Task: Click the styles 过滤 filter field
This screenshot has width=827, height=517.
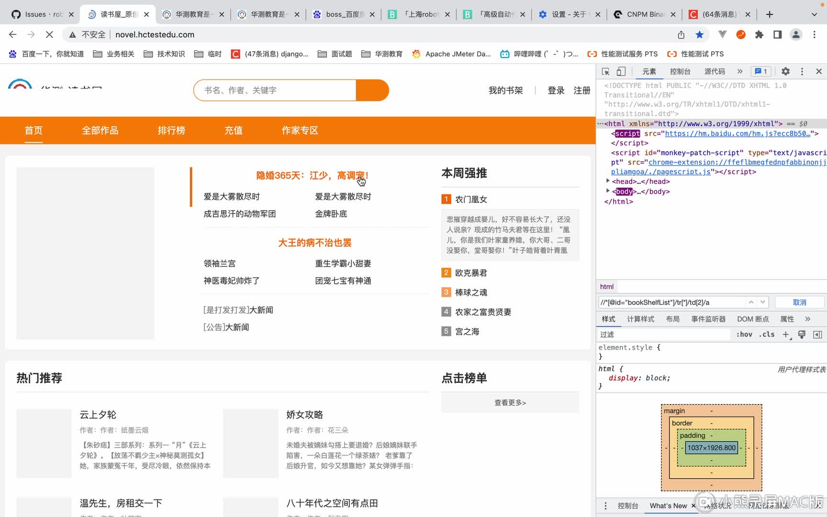Action: [x=664, y=334]
